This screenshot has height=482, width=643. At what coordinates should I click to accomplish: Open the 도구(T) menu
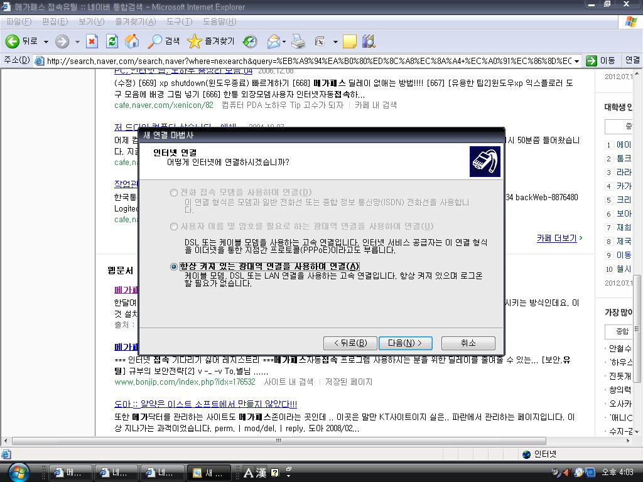click(179, 22)
